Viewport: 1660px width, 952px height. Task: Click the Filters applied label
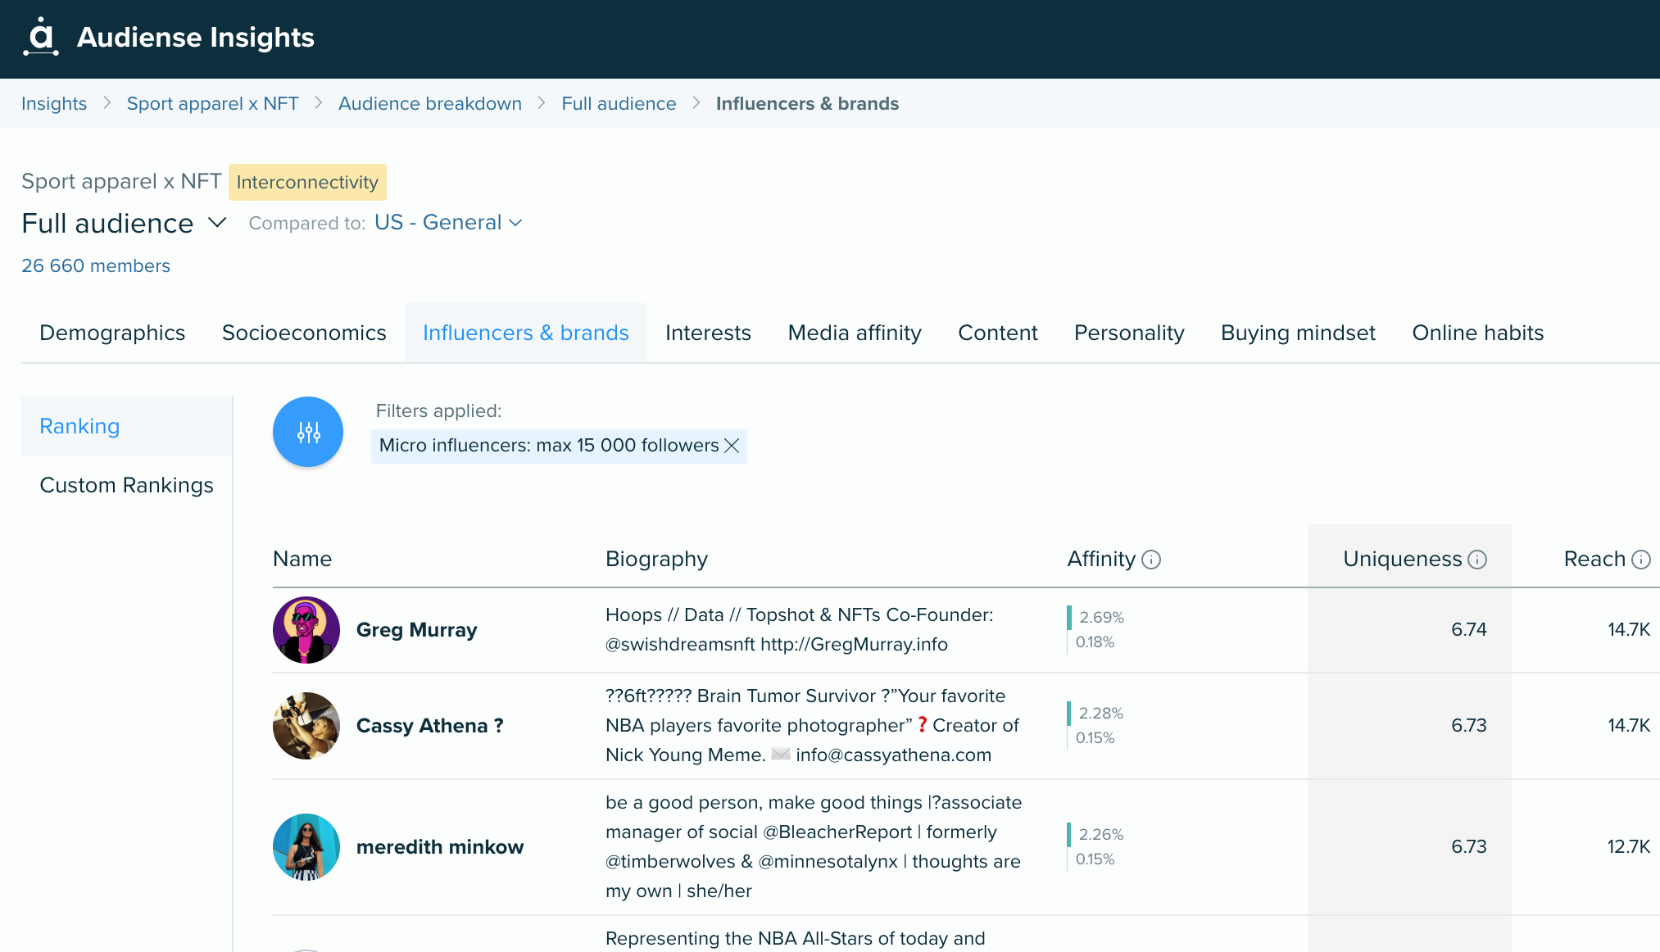[x=438, y=410]
